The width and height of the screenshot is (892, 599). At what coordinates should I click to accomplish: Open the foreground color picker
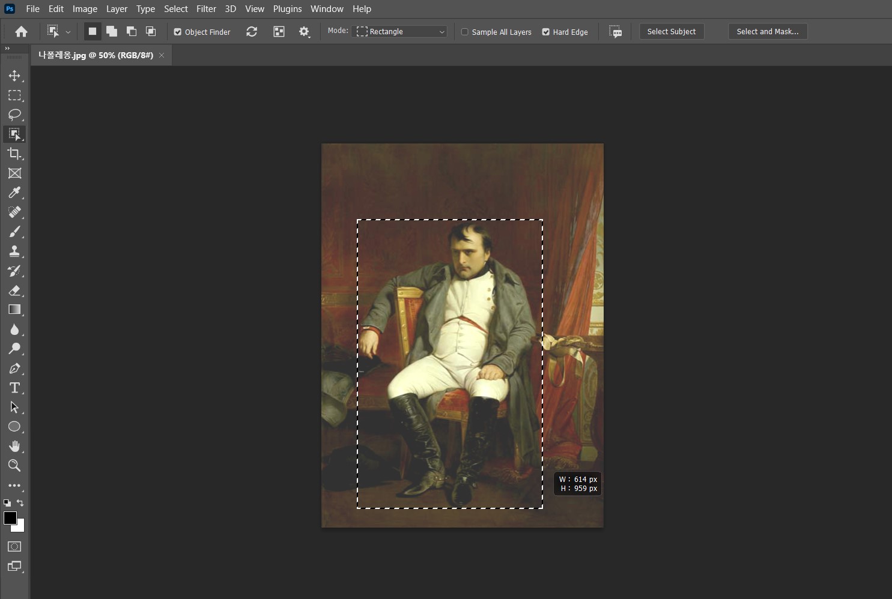[x=10, y=518]
